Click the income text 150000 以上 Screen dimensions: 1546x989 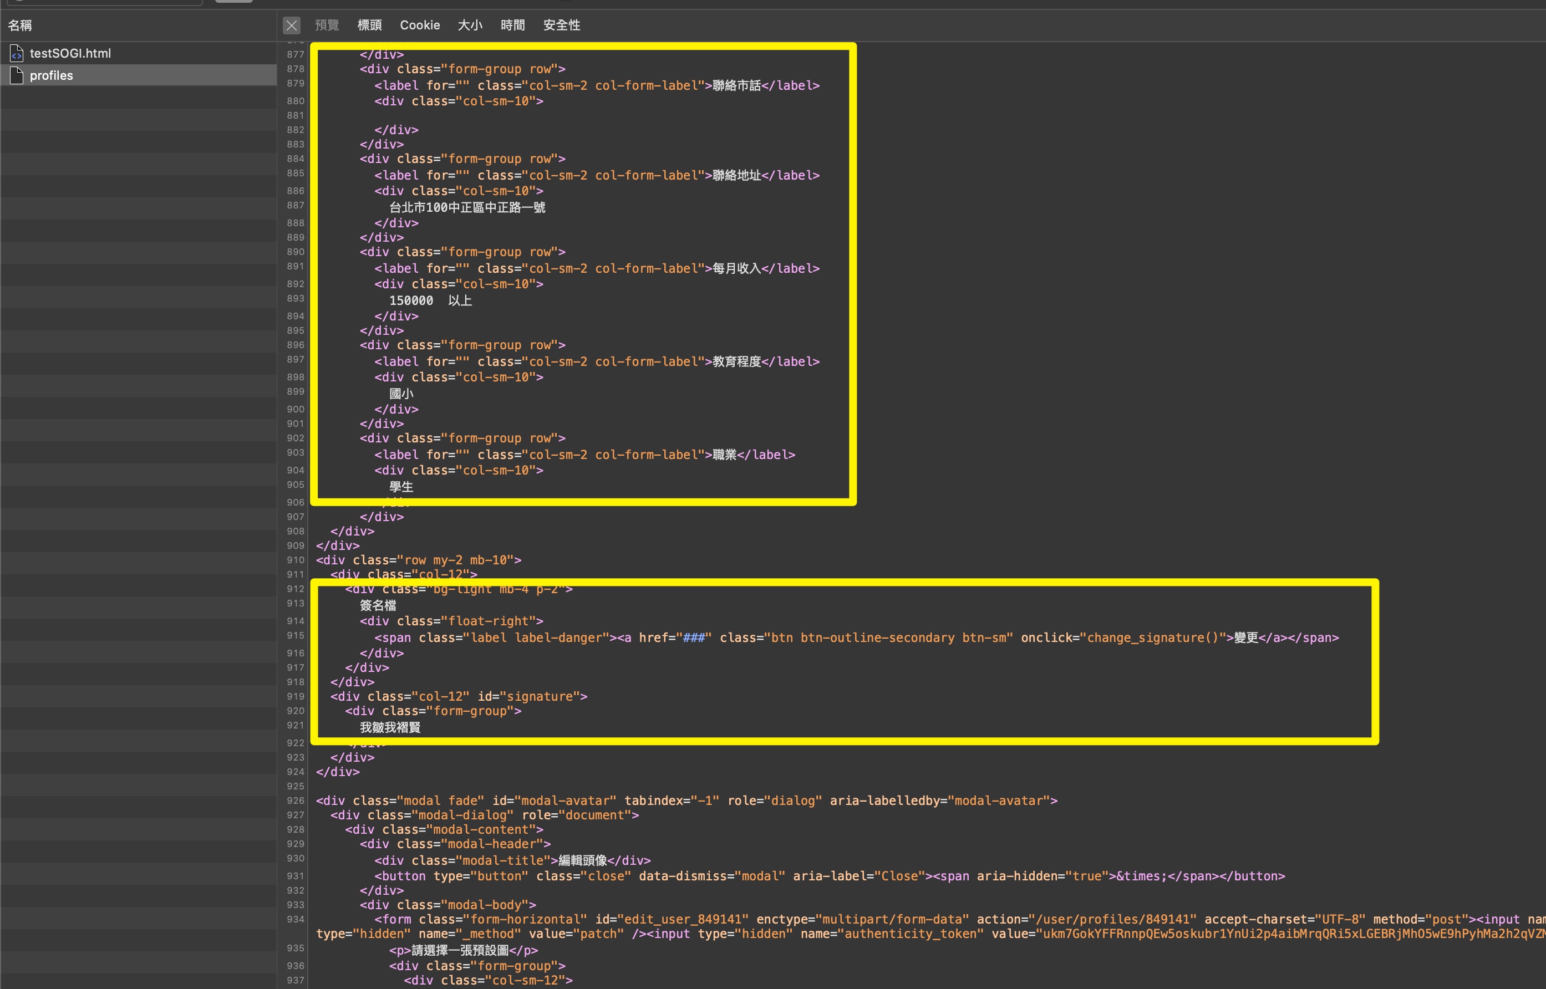tap(430, 300)
